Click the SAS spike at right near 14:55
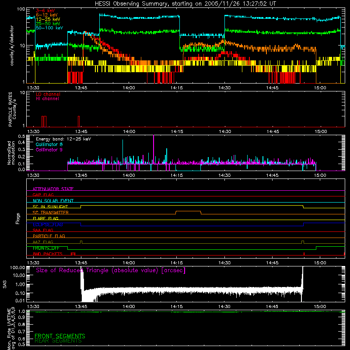The image size is (350, 350). click(302, 283)
